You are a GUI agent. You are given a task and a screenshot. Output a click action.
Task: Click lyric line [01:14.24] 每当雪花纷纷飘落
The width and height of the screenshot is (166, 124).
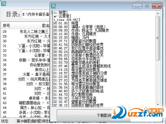[76, 70]
